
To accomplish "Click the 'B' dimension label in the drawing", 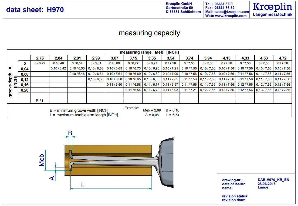I will click(x=70, y=133).
